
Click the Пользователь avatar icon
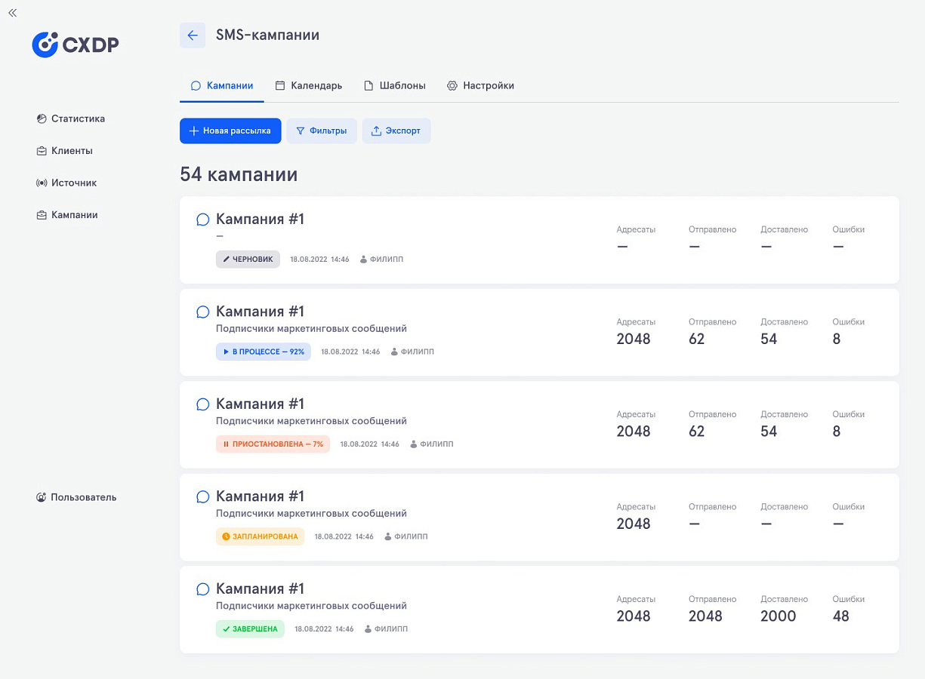[x=42, y=497]
